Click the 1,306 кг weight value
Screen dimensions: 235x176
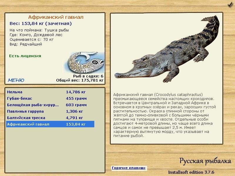[74, 111]
